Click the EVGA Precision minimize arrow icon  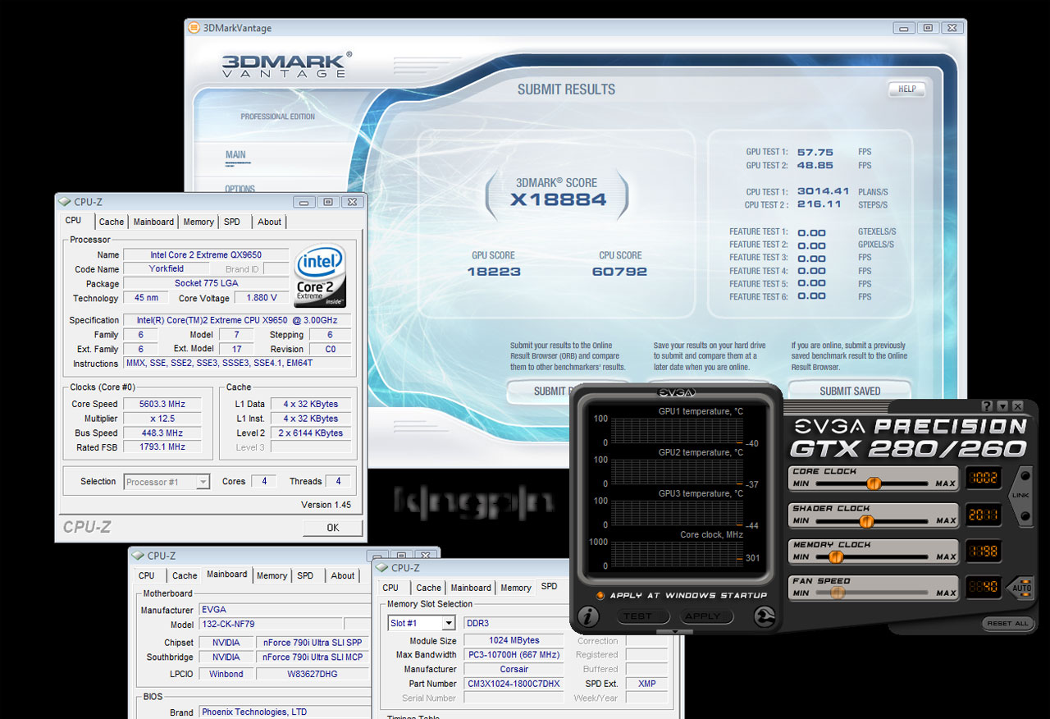(x=1002, y=405)
